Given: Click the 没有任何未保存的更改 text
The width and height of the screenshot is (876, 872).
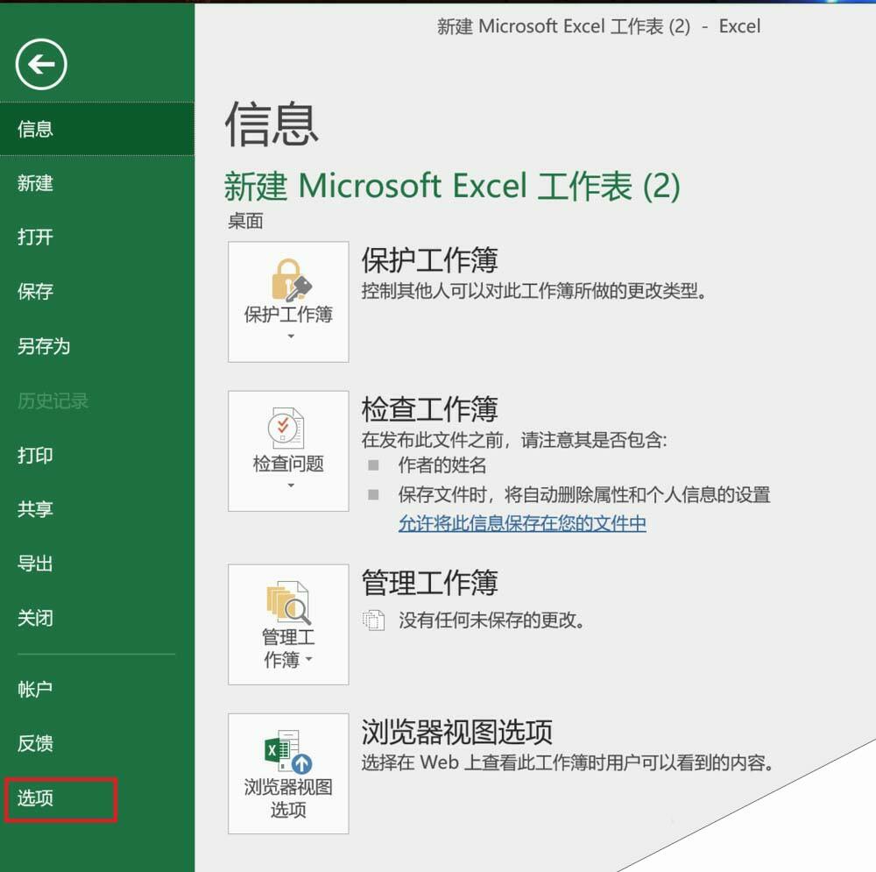Looking at the screenshot, I should tap(491, 620).
